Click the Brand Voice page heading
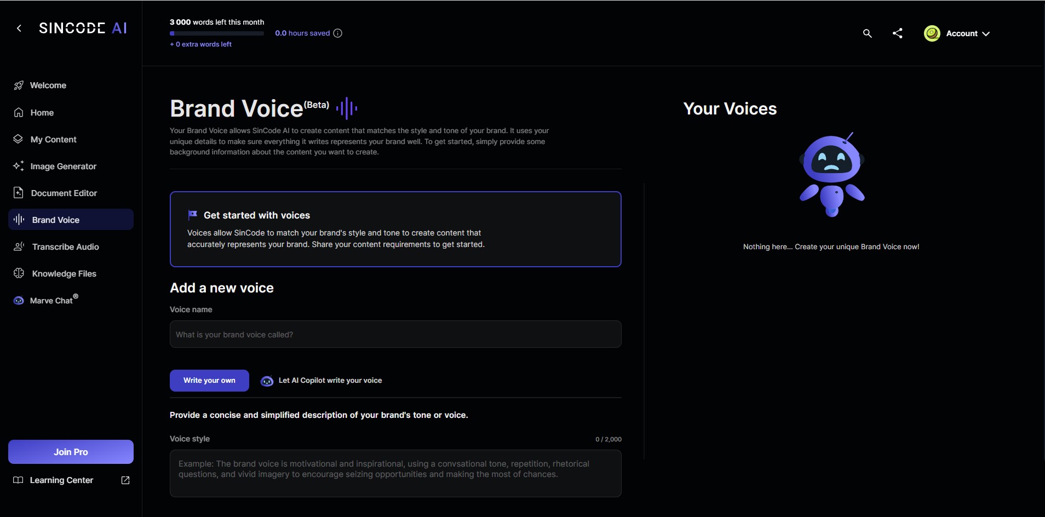1045x517 pixels. pos(250,108)
